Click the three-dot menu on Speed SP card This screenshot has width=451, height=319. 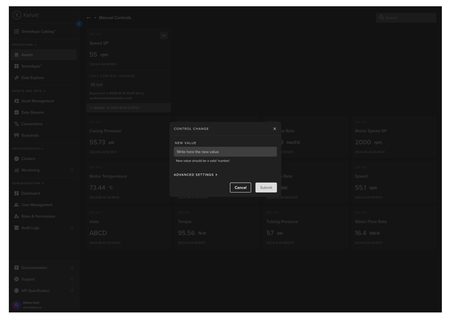[164, 36]
